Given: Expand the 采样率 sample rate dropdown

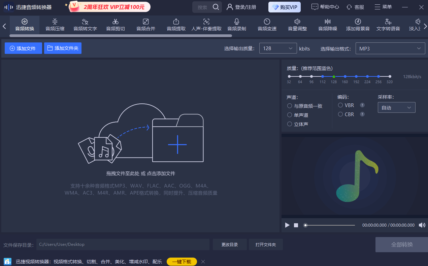Looking at the screenshot, I should [396, 107].
